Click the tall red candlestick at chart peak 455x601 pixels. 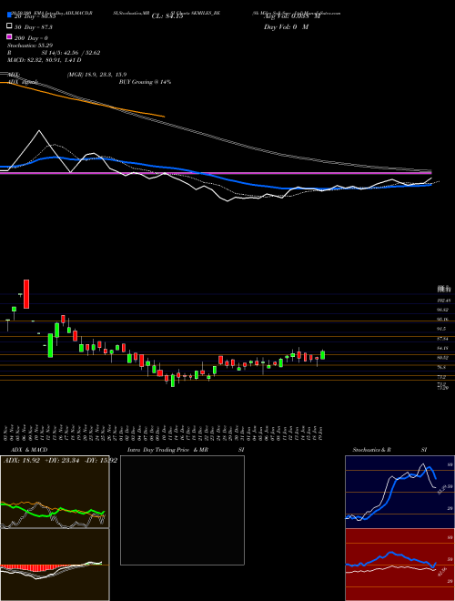[26, 294]
